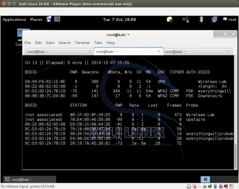Viewport: 239px width, 189px height.
Task: Close the VMware Player window
Action: pos(4,4)
